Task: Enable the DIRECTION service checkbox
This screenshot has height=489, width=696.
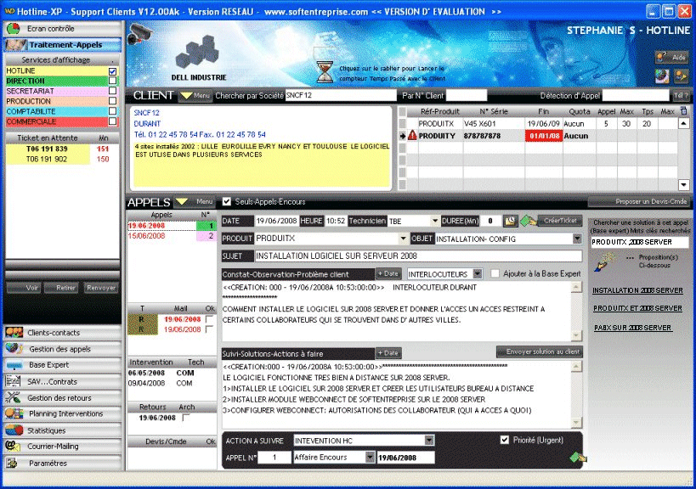Action: click(x=112, y=81)
